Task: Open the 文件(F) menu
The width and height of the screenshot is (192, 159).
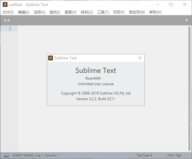Action: click(8, 12)
